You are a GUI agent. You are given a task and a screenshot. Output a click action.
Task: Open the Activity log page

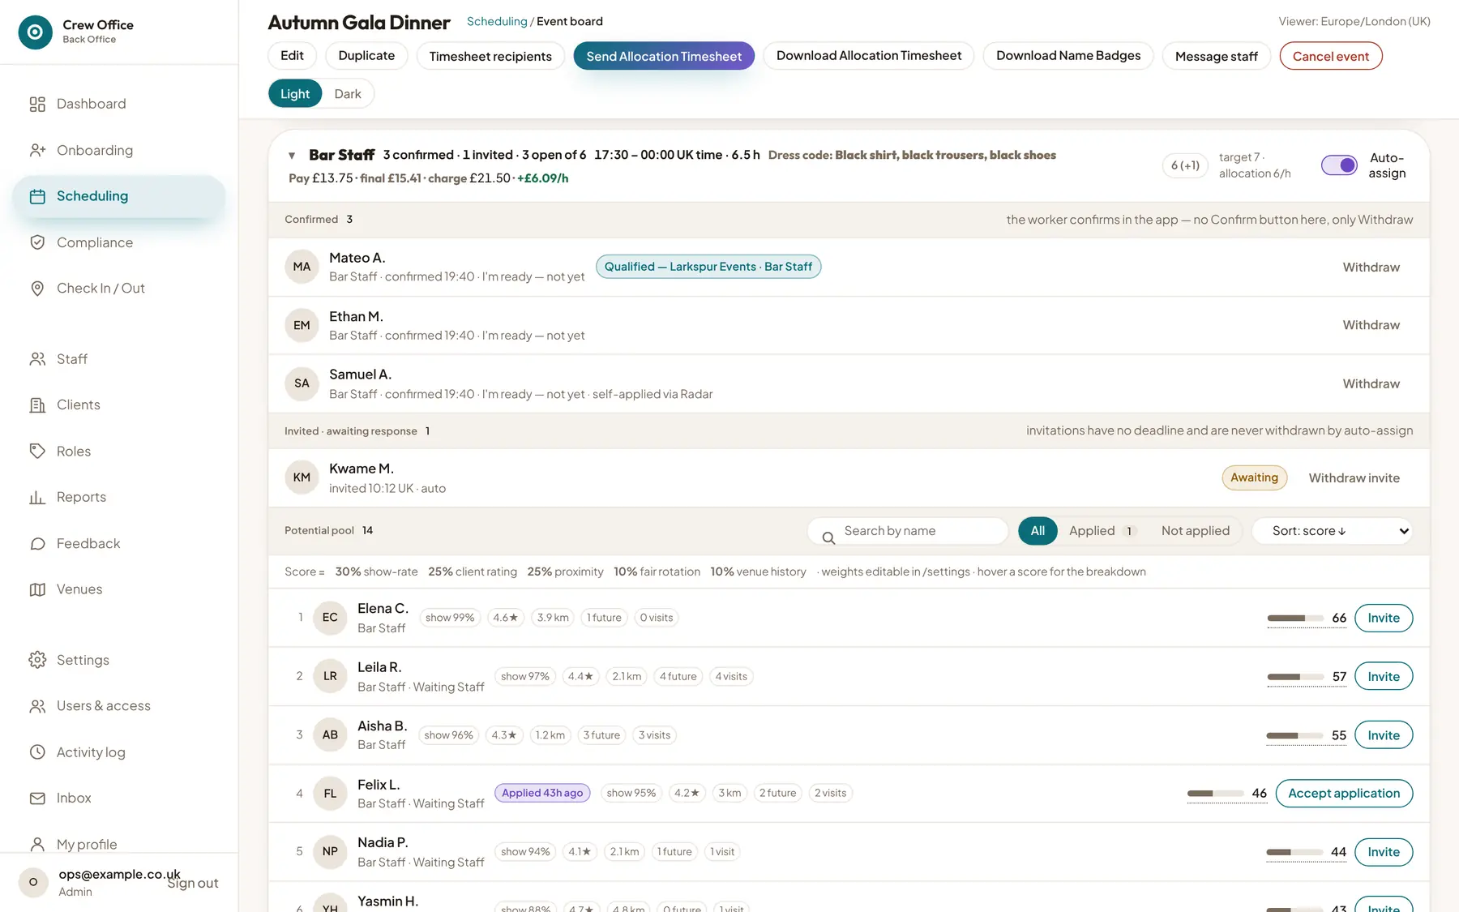pyautogui.click(x=119, y=752)
